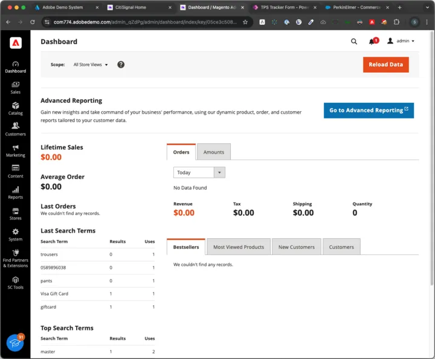
Task: Click Go to Advanced Reporting
Action: [x=369, y=111]
